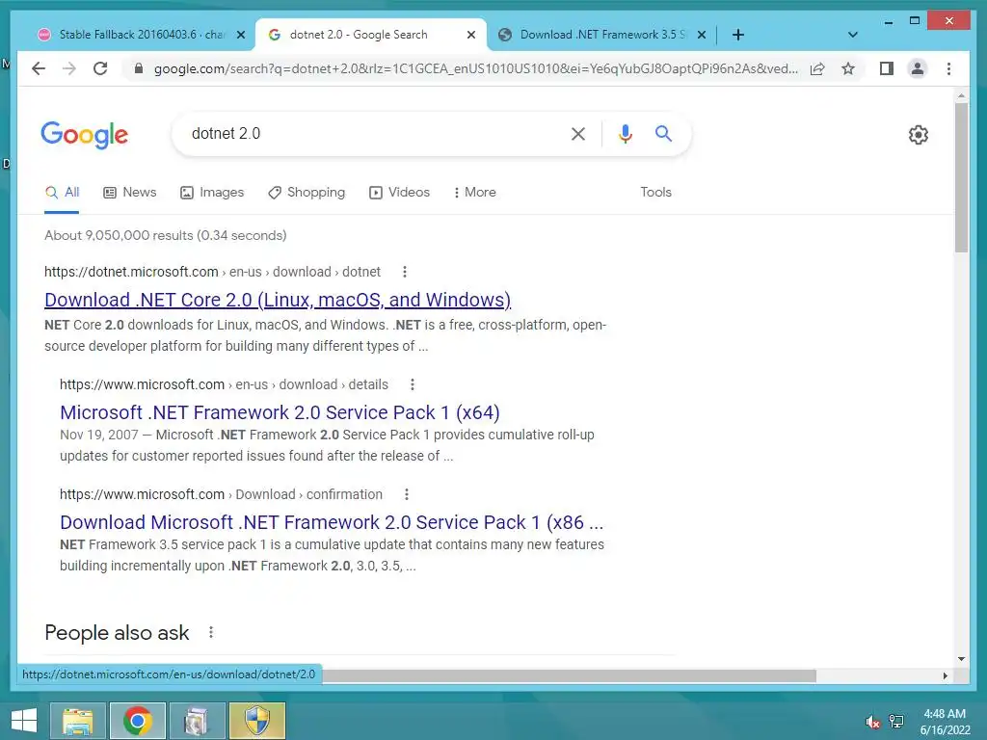Click the scroll down arrow
The height and width of the screenshot is (740, 987).
(x=961, y=659)
